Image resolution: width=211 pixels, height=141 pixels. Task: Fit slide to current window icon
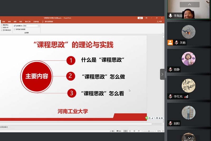click(163, 131)
